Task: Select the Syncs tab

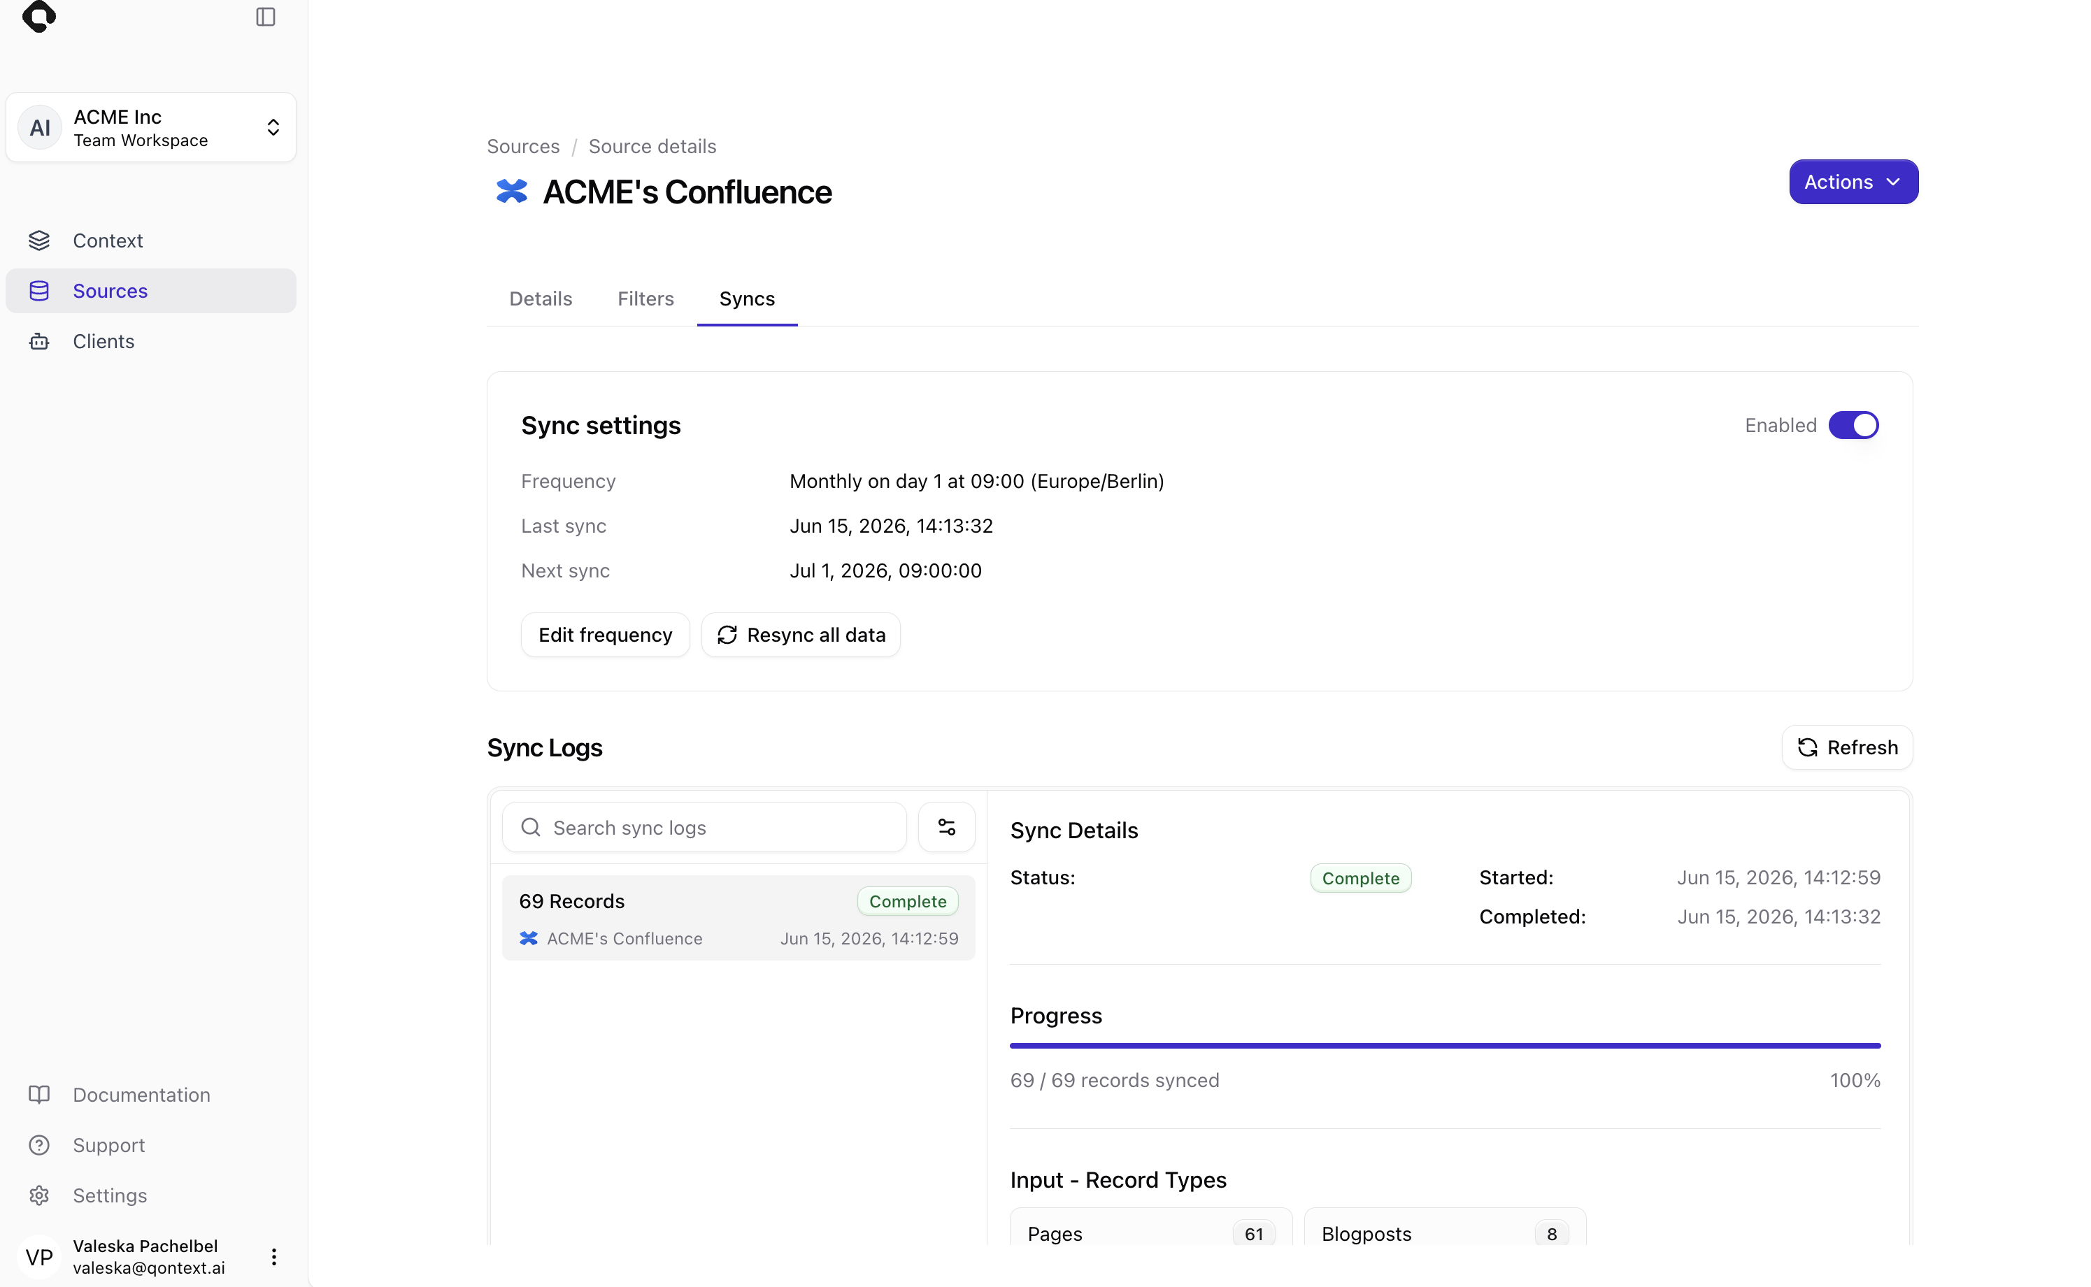Action: click(x=747, y=299)
